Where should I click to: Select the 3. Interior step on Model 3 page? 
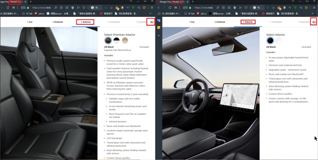(x=248, y=22)
